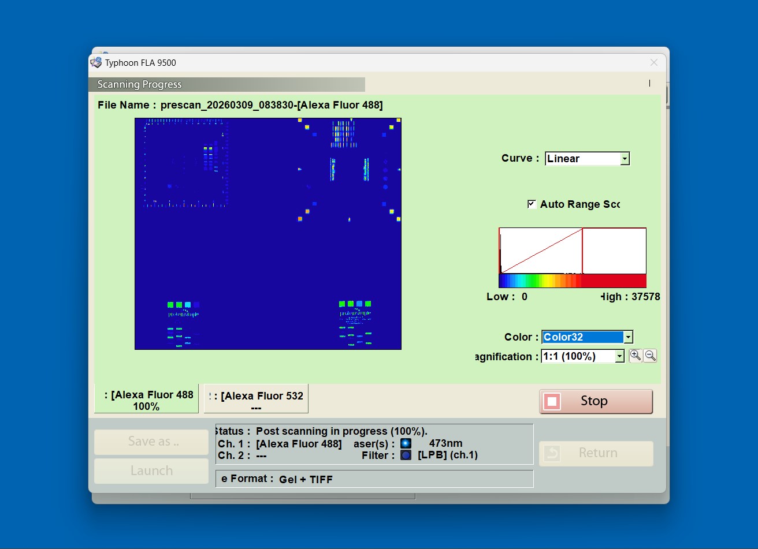
Task: Click the Launch button
Action: tap(151, 471)
